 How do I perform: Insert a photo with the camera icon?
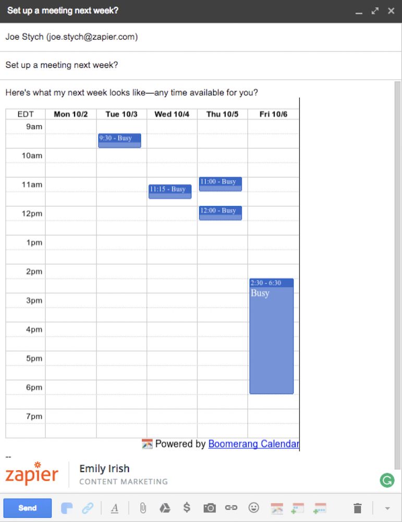pos(210,508)
